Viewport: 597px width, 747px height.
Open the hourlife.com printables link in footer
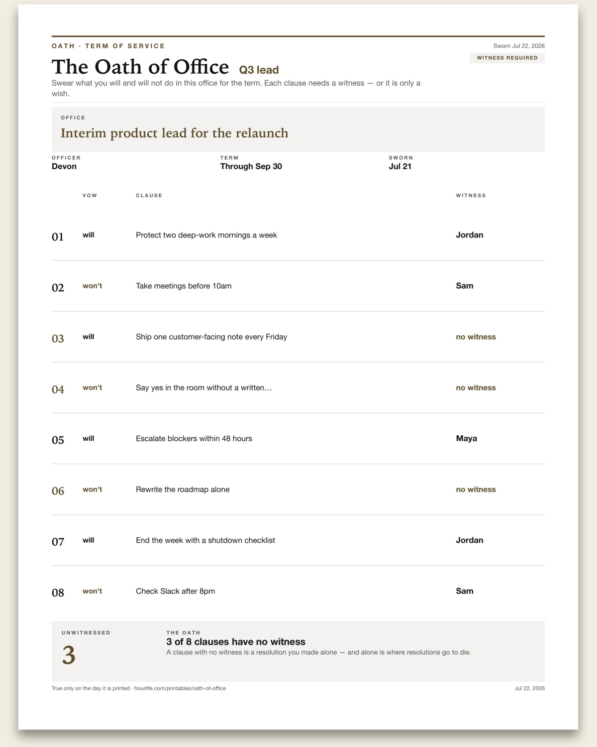[180, 688]
